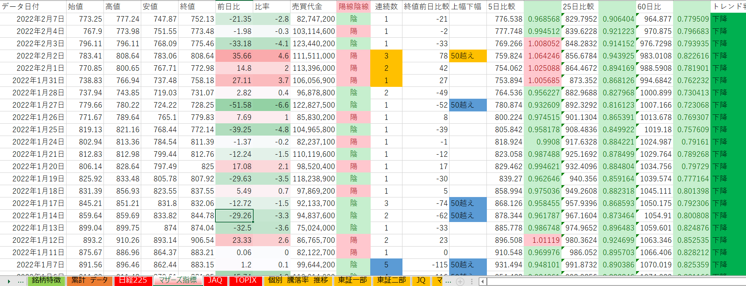Go to the 個別 騰落率 推移 sheet
This screenshot has height=286, width=746.
298,280
